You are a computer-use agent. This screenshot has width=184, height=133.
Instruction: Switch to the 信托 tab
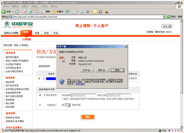click(46, 33)
